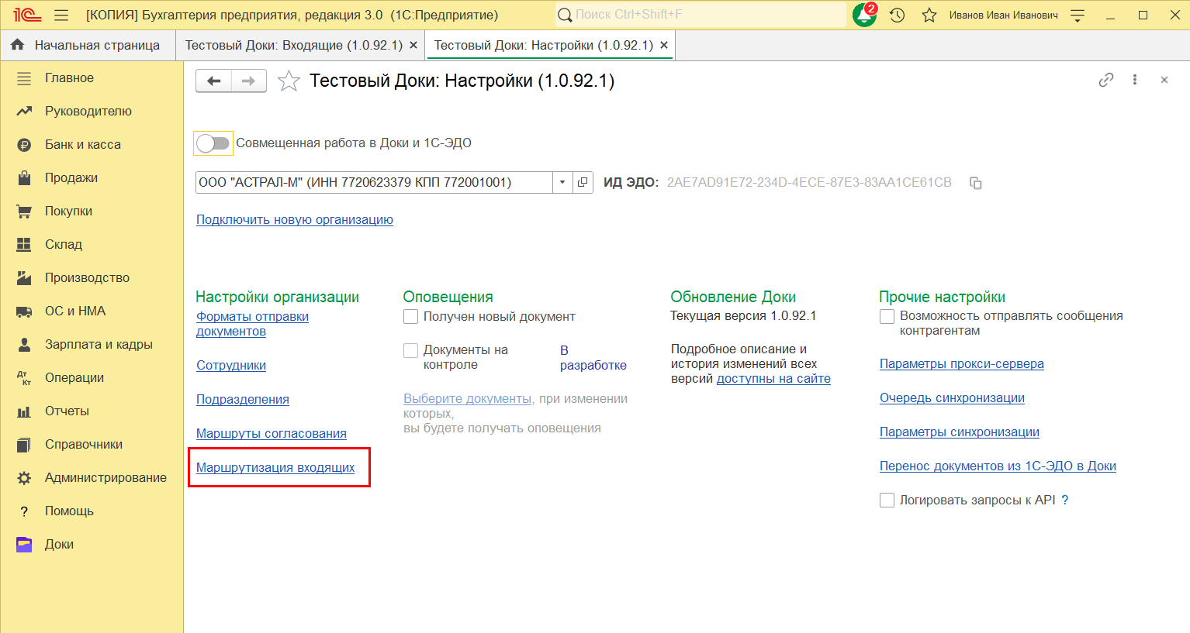1190x633 pixels.
Task: Click Подключить новую организацию link
Action: (295, 220)
